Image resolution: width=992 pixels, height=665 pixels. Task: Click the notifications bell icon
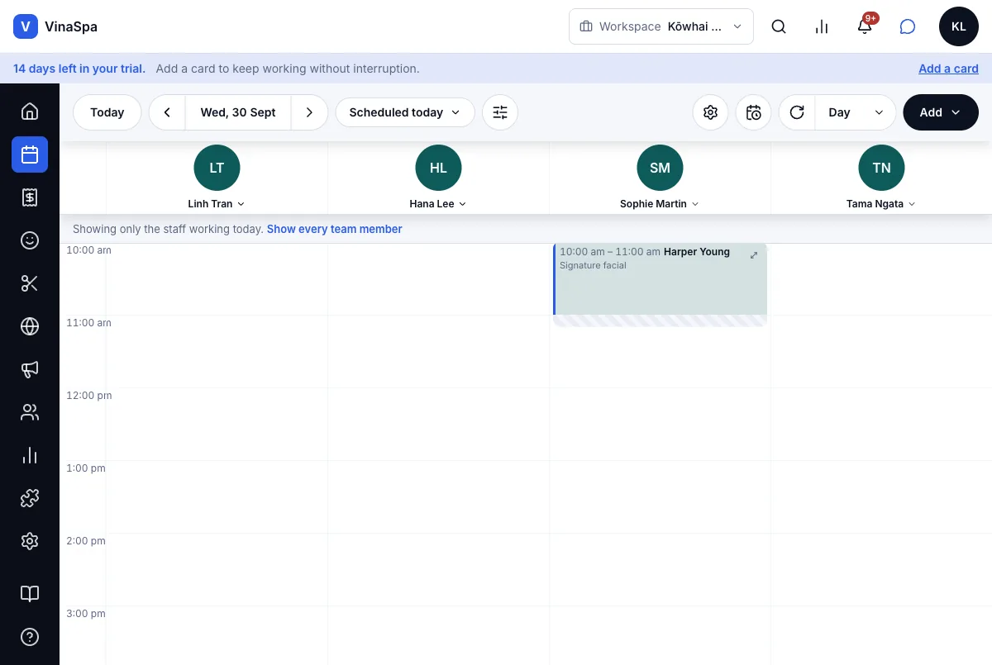click(865, 26)
